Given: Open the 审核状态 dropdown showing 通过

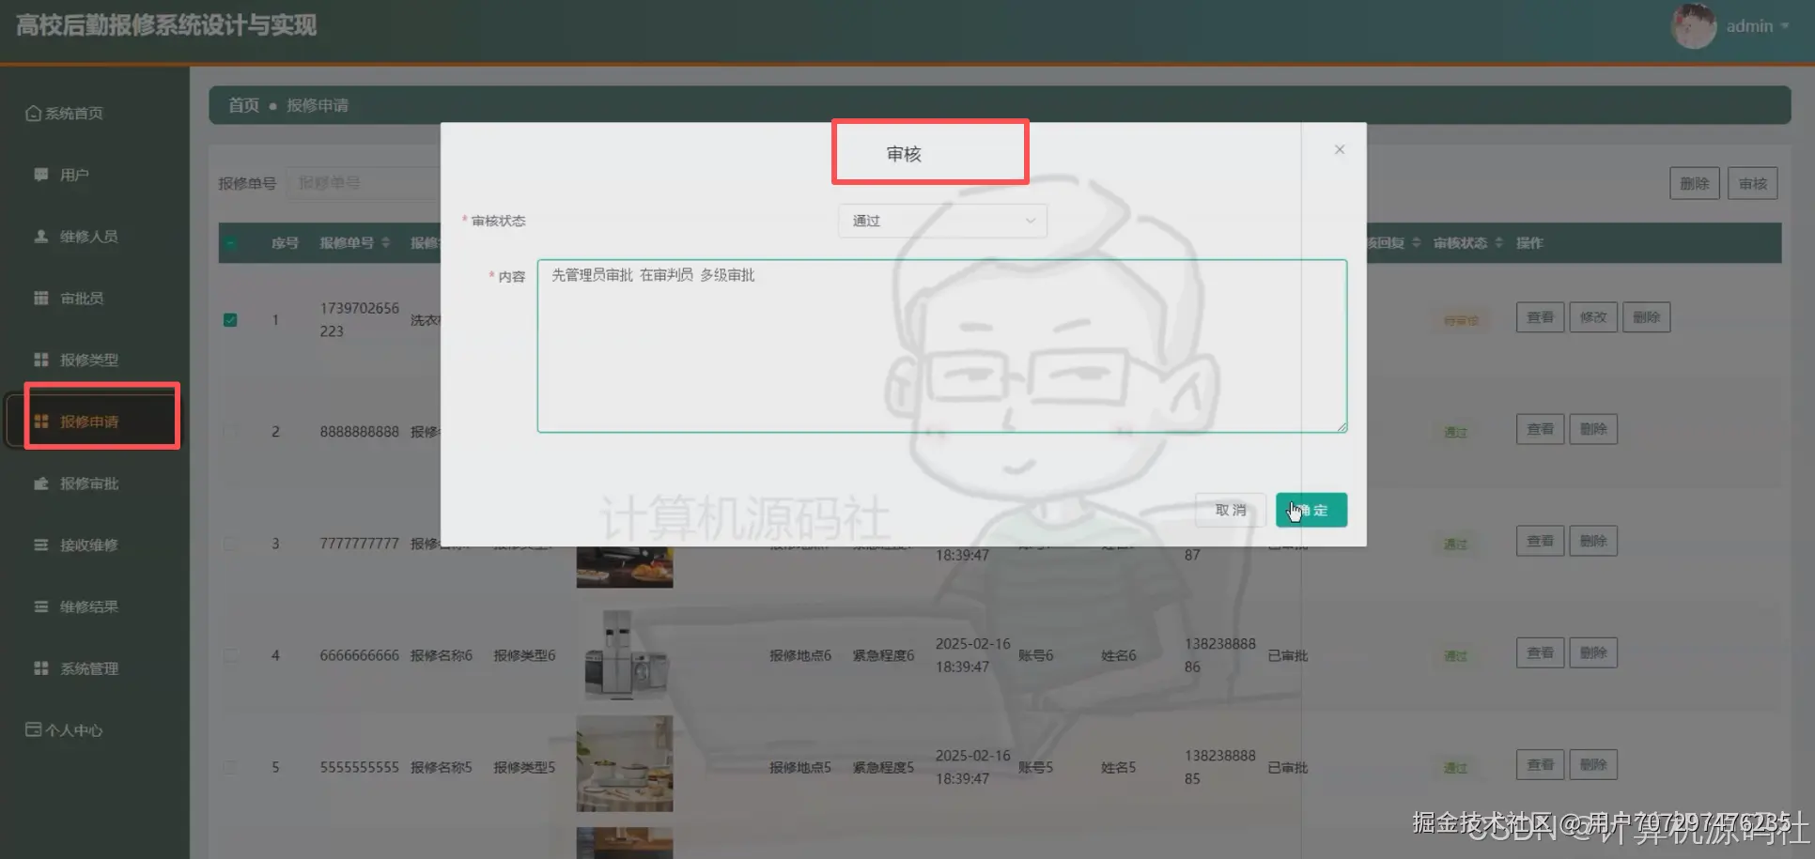Looking at the screenshot, I should 941,221.
